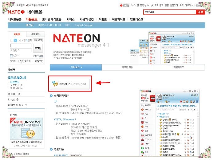Click the music note icon in messenger toolbar

(194, 102)
